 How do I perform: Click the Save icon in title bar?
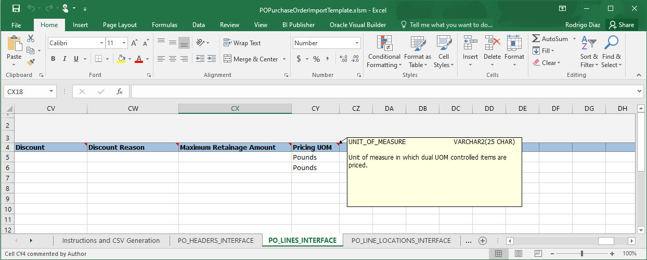16,9
